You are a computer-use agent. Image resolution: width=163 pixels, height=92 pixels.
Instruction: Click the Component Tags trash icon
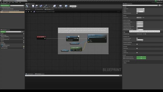click(145, 34)
